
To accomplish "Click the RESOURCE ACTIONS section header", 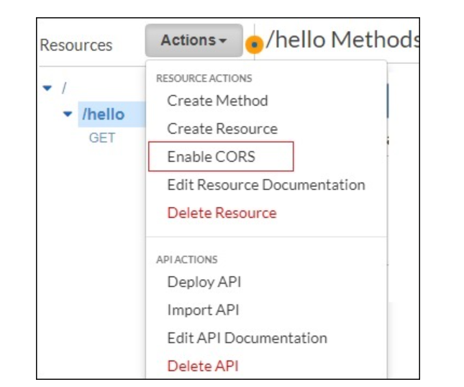I will click(x=204, y=78).
